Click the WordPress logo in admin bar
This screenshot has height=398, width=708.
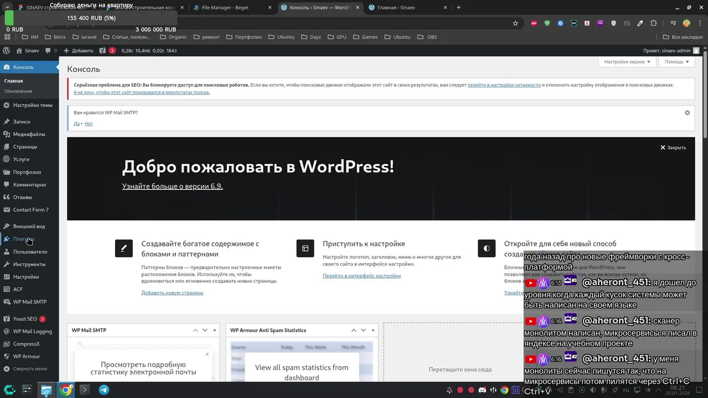pyautogui.click(x=6, y=50)
